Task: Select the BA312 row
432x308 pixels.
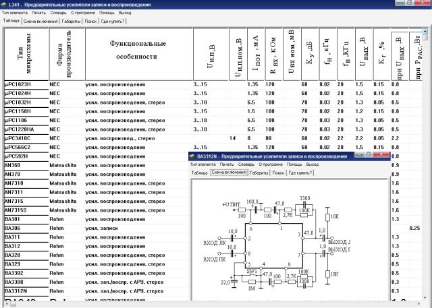Action: pyautogui.click(x=96, y=246)
